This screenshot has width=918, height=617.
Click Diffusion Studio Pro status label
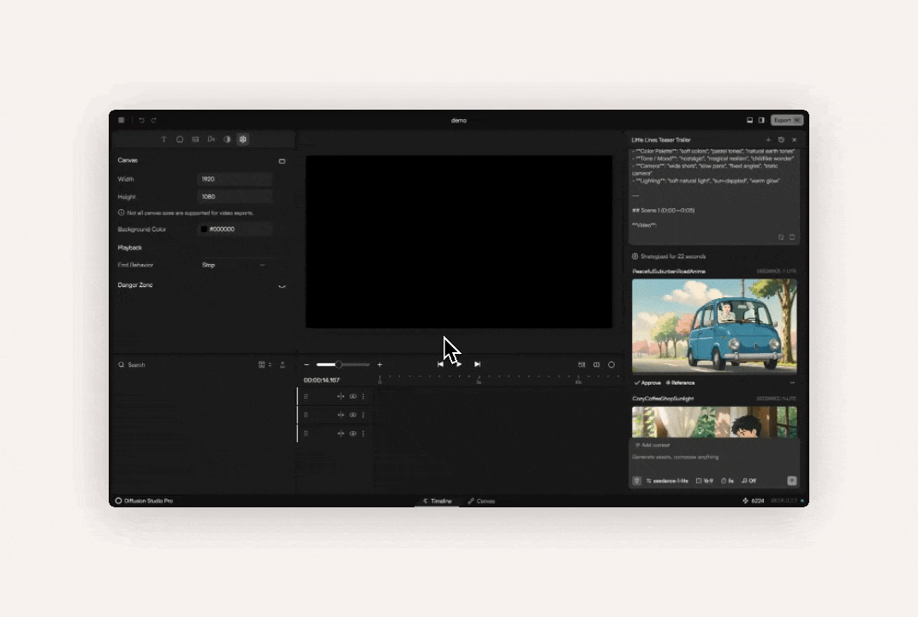[145, 501]
